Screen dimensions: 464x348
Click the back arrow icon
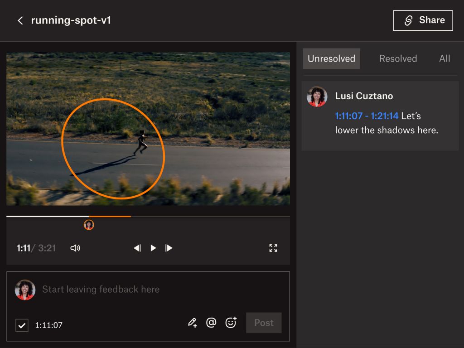point(20,20)
